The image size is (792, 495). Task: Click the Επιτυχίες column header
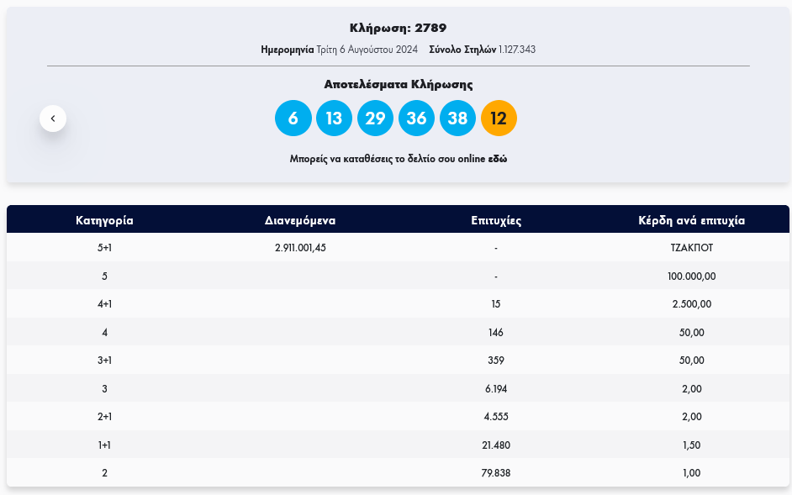tap(496, 221)
